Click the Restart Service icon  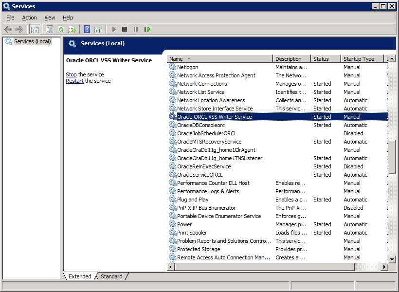click(147, 29)
